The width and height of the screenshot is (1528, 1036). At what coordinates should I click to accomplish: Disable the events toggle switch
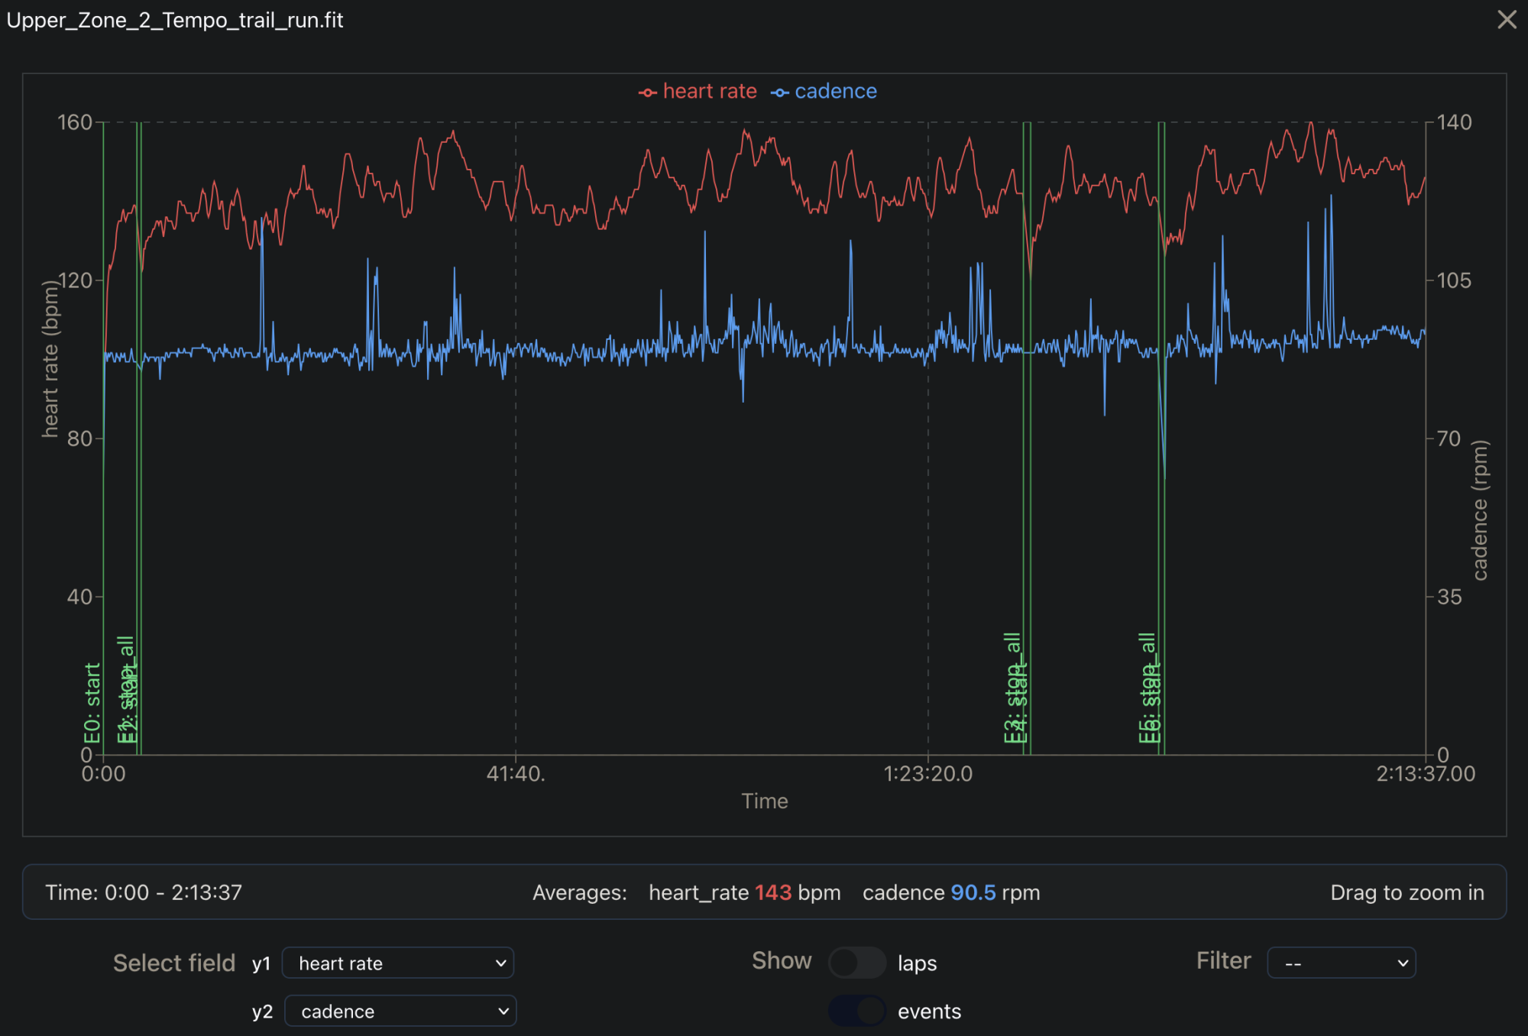[856, 1011]
